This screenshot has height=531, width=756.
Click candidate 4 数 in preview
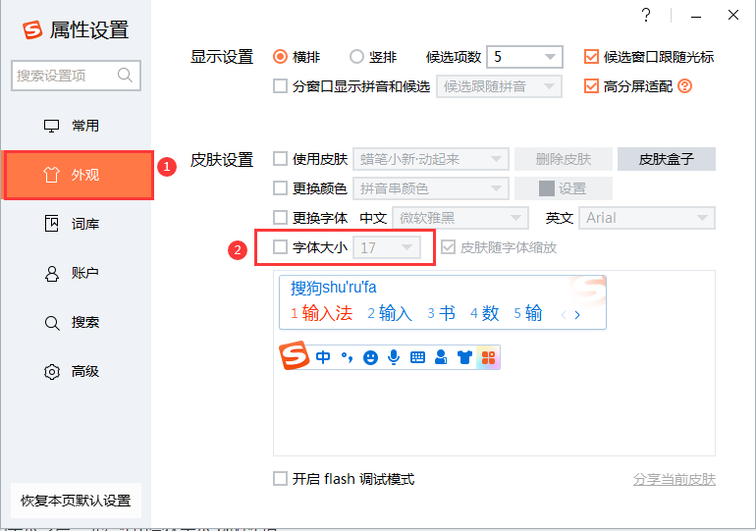pos(485,314)
